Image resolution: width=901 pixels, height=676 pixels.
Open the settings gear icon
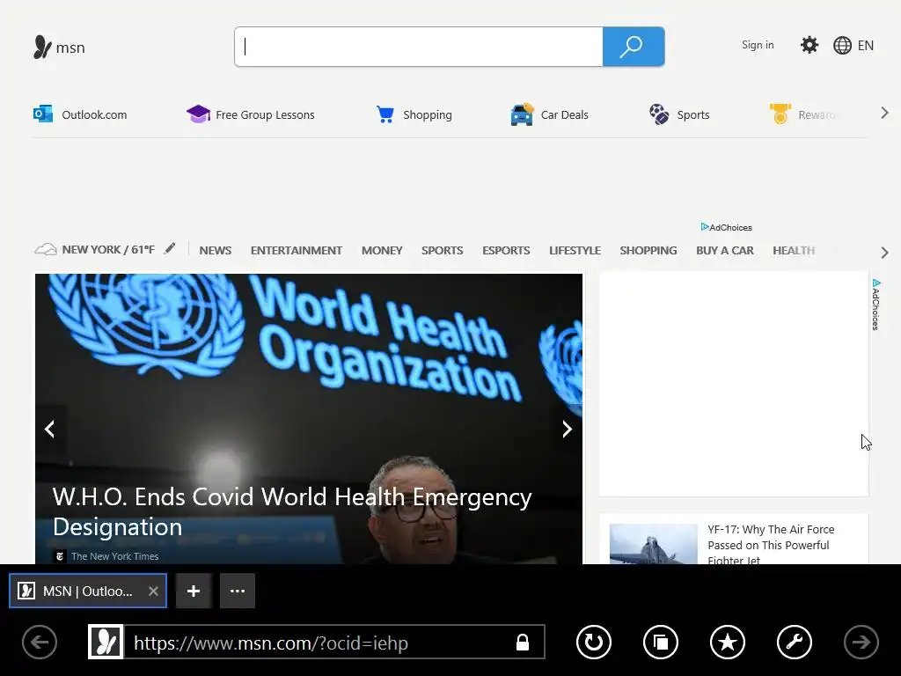(x=809, y=45)
